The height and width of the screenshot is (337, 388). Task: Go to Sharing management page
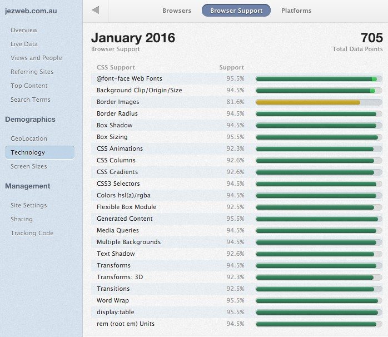(22, 219)
